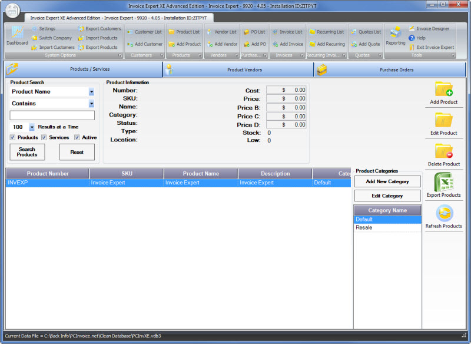Expand the Quotes group launcher

point(380,55)
